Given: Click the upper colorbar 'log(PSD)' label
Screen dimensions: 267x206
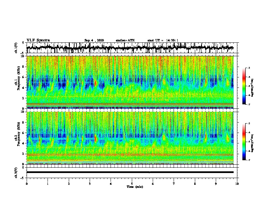Looking at the screenshot, I should [253, 88].
